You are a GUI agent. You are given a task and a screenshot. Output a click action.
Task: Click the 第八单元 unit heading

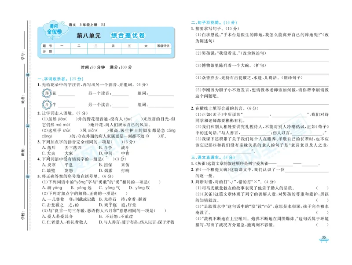[x=89, y=35]
